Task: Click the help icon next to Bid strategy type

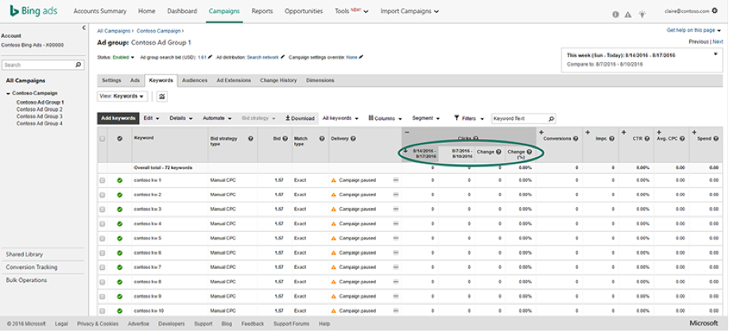Action: click(250, 138)
